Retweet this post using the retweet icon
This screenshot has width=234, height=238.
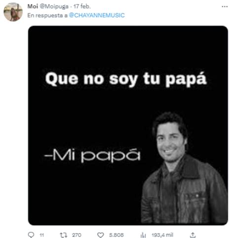63,235
